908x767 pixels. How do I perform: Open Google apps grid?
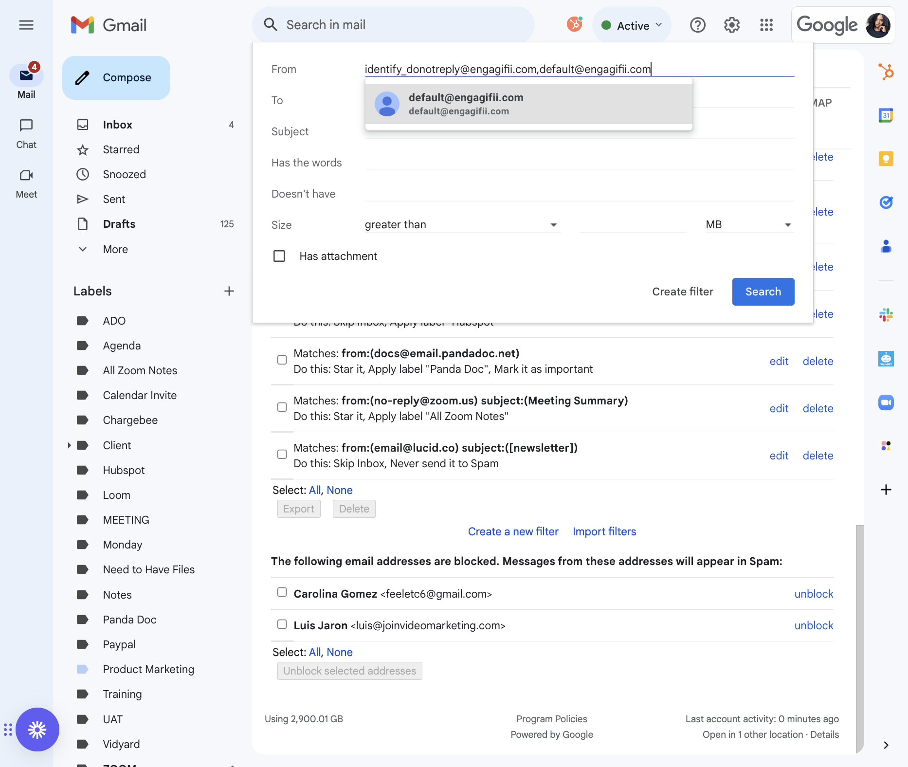point(766,25)
